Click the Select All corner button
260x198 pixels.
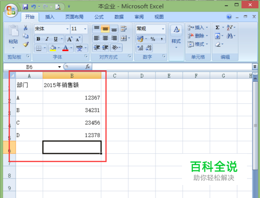10,76
